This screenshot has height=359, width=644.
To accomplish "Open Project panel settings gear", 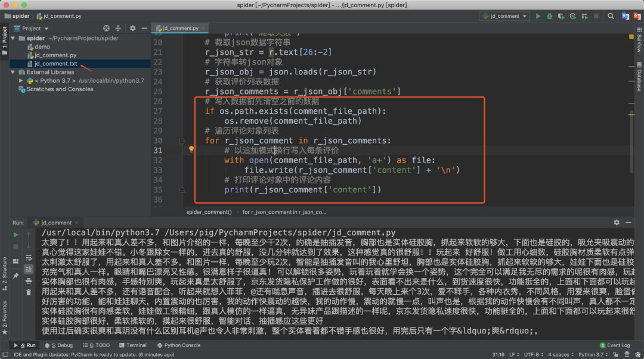I will pyautogui.click(x=132, y=28).
